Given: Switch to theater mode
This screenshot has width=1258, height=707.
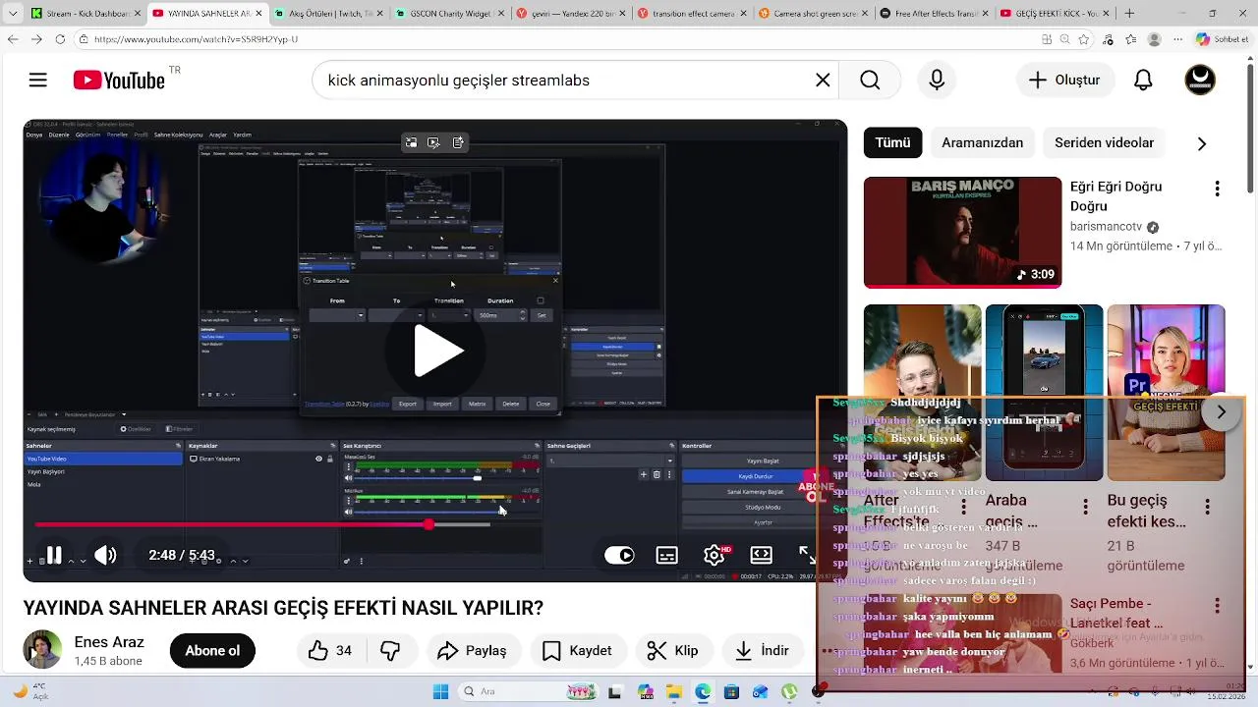Looking at the screenshot, I should [762, 556].
